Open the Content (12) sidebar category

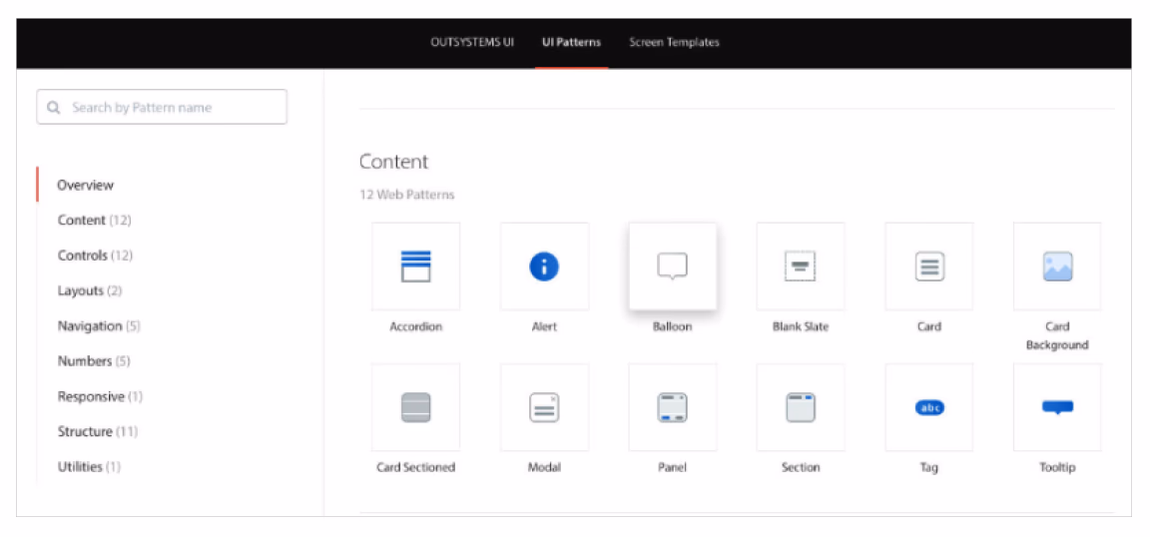coord(95,220)
